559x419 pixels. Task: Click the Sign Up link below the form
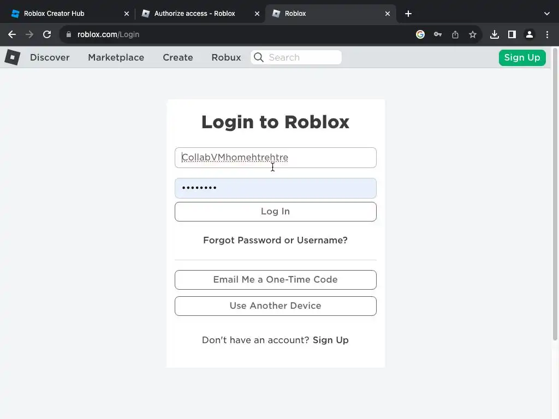click(330, 340)
